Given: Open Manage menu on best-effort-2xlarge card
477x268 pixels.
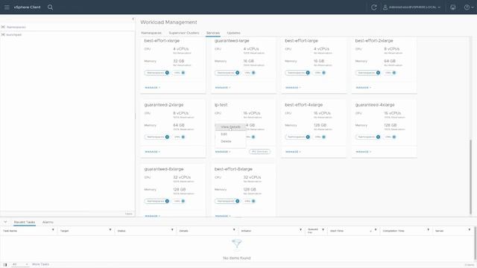Looking at the screenshot, I should [x=364, y=88].
